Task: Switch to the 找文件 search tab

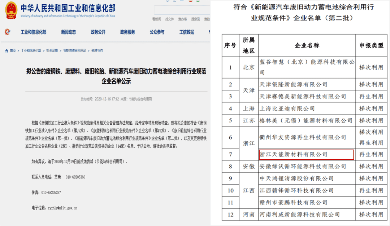Action: point(170,19)
